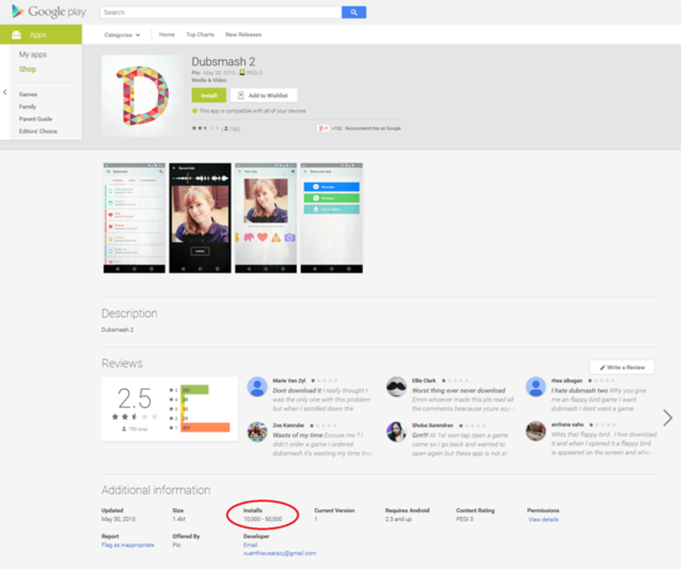The image size is (681, 569).
Task: Click the Dubsmash 2 app icon
Action: pyautogui.click(x=142, y=96)
